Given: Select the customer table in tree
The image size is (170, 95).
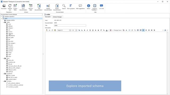Looking at the screenshot, I should coord(11,34).
